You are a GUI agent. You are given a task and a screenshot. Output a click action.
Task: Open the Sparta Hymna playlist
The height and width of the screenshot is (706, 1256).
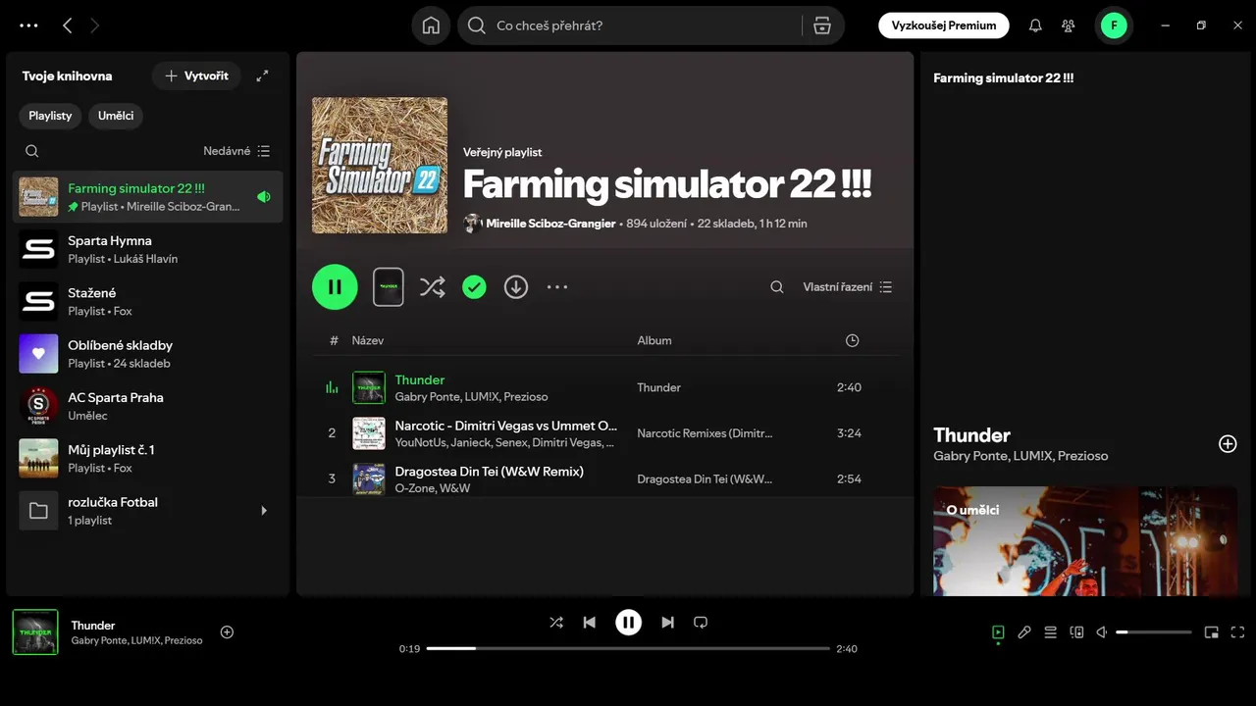[x=148, y=249]
